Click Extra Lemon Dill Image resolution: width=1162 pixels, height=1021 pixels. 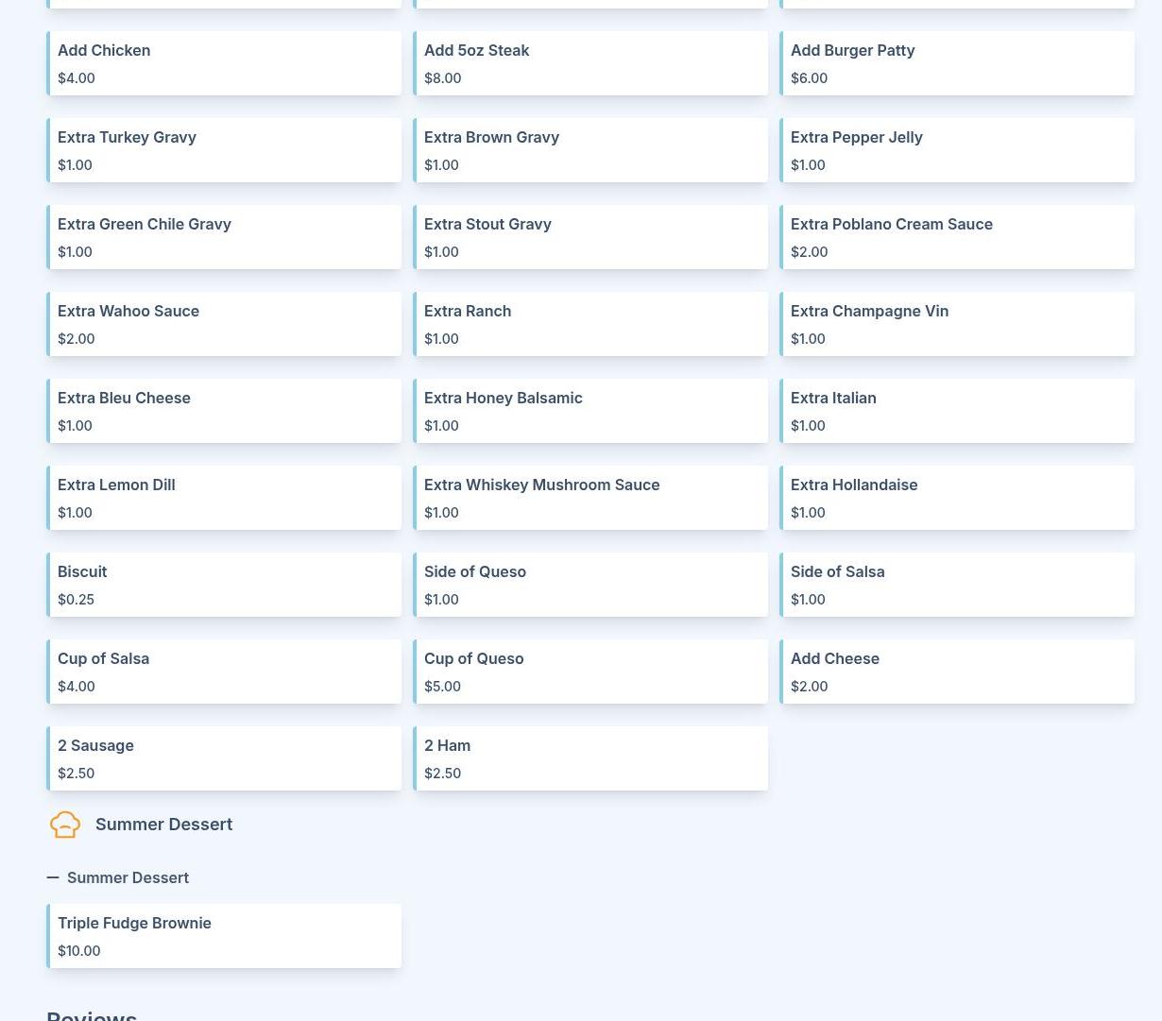(x=224, y=498)
